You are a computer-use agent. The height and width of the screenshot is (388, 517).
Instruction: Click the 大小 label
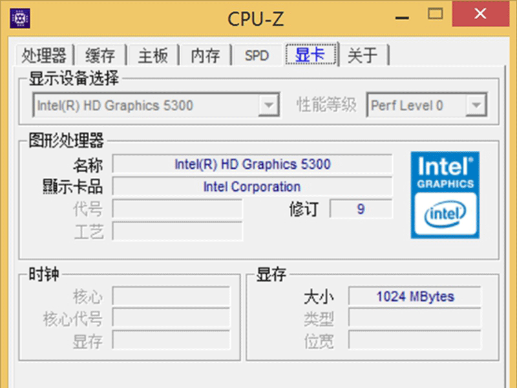coord(319,297)
